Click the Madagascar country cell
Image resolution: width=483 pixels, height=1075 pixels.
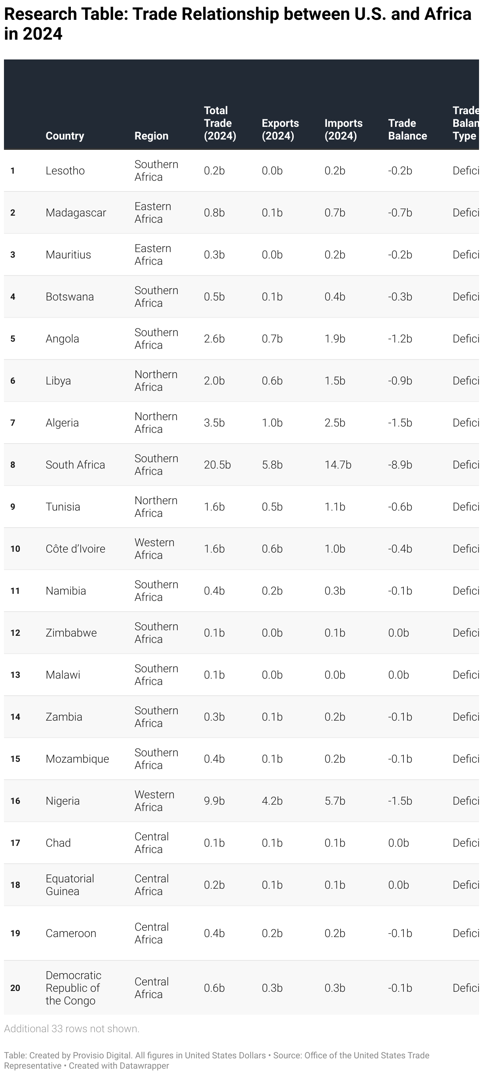(x=76, y=213)
